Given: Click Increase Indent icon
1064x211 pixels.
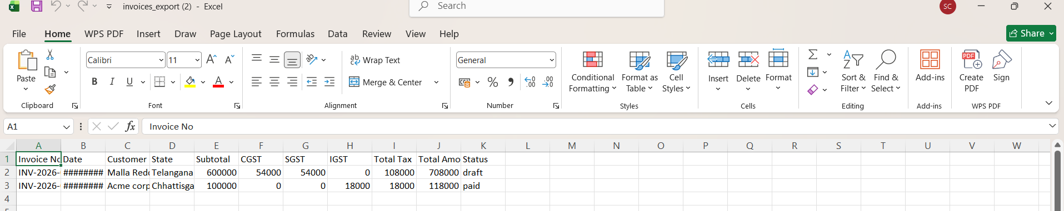Looking at the screenshot, I should (329, 82).
